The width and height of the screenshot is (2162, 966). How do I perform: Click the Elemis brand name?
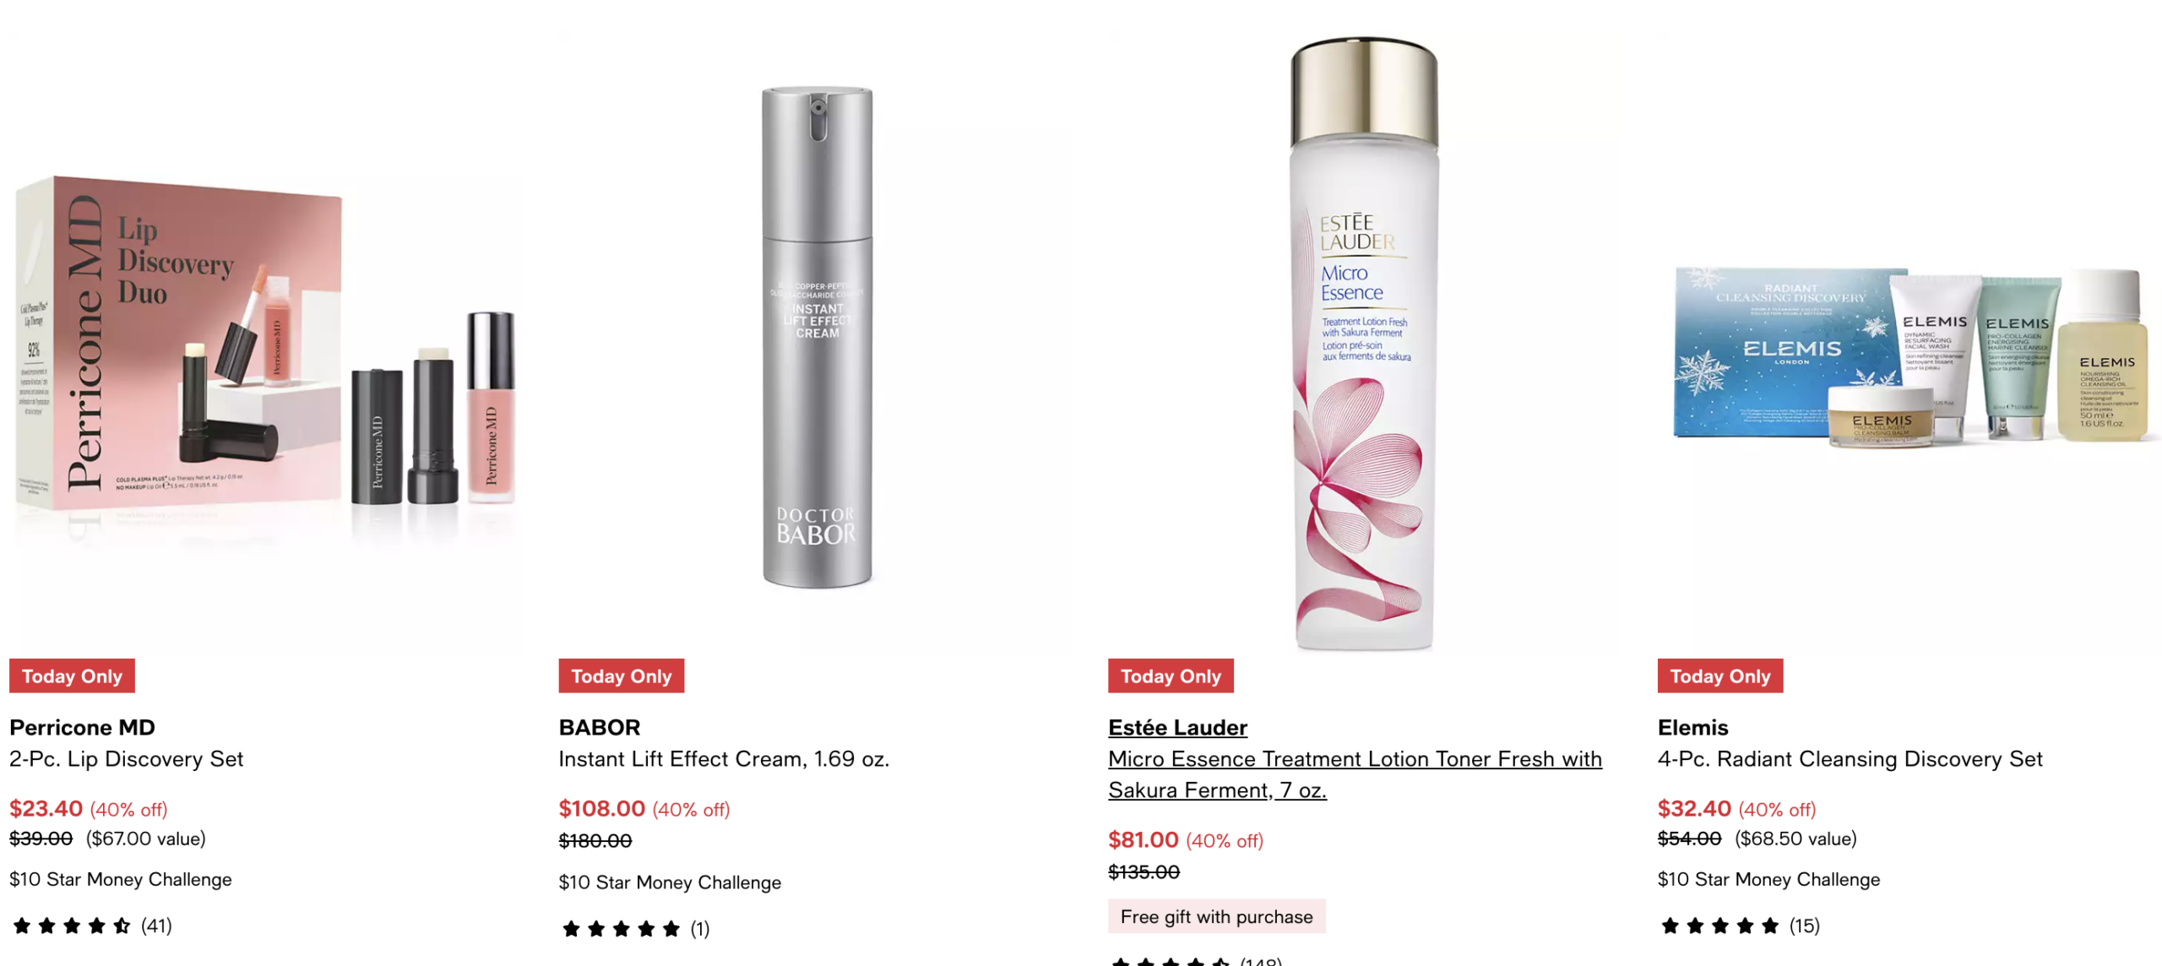(x=1692, y=727)
